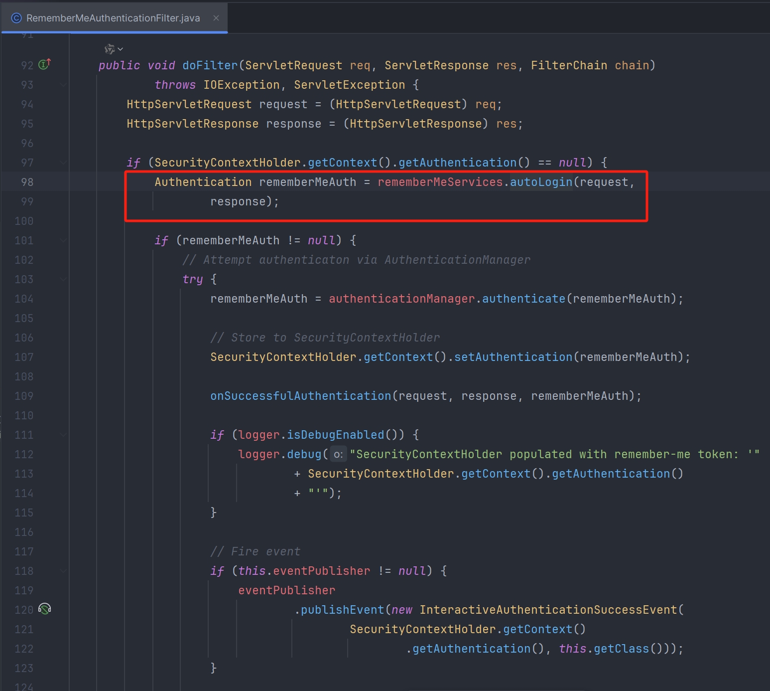Close the RememberMeAuthenticationFilter.java tab
770x691 pixels.
point(216,18)
